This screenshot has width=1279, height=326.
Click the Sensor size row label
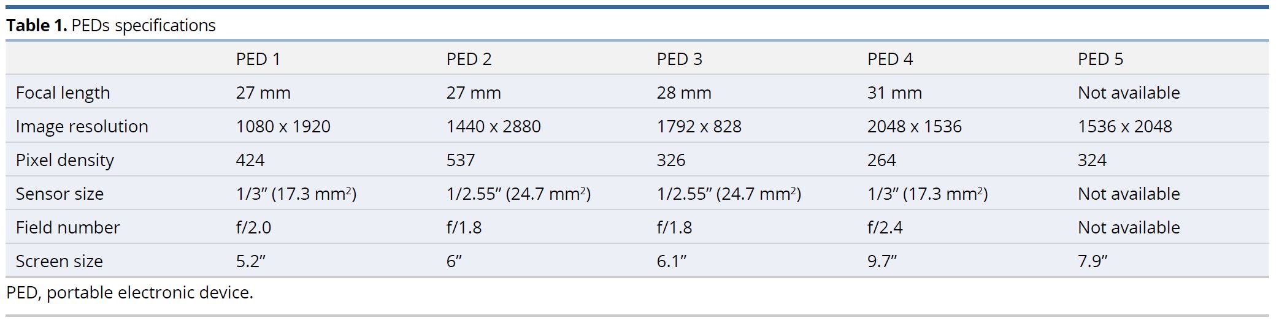tap(60, 194)
